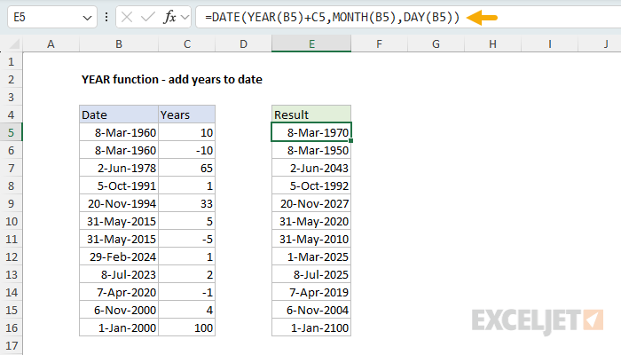Viewport: 621px width, 355px height.
Task: Select row 12 header
Action: pos(11,256)
